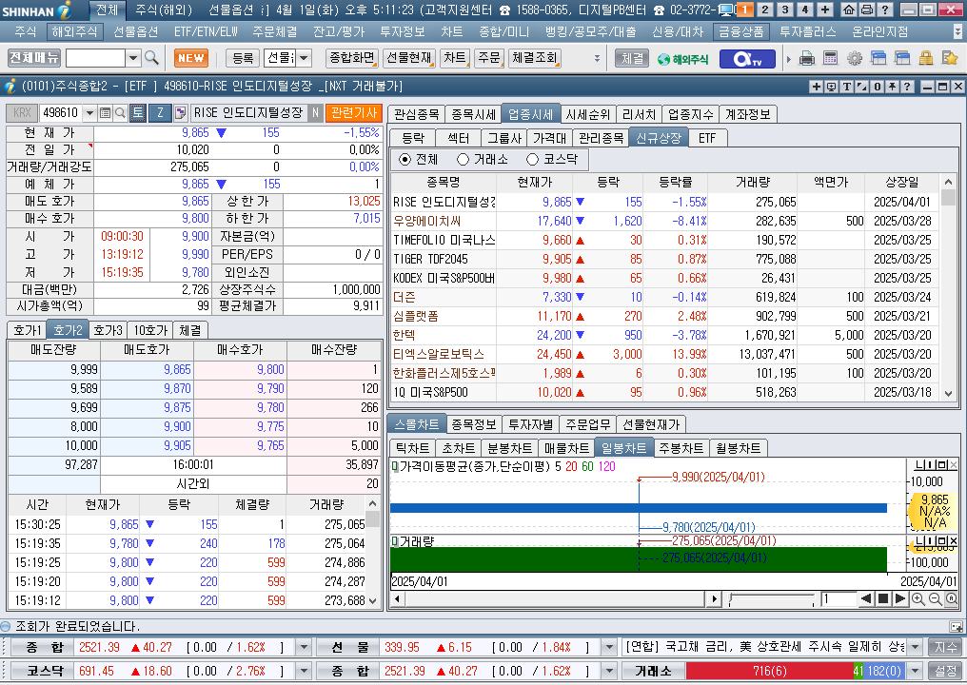Click the chart play-backward triangle button
This screenshot has height=685, width=967.
(x=866, y=598)
